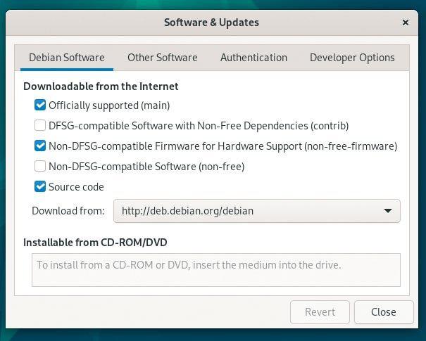The image size is (426, 341).
Task: Close the dialog using the X icon
Action: pyautogui.click(x=406, y=22)
